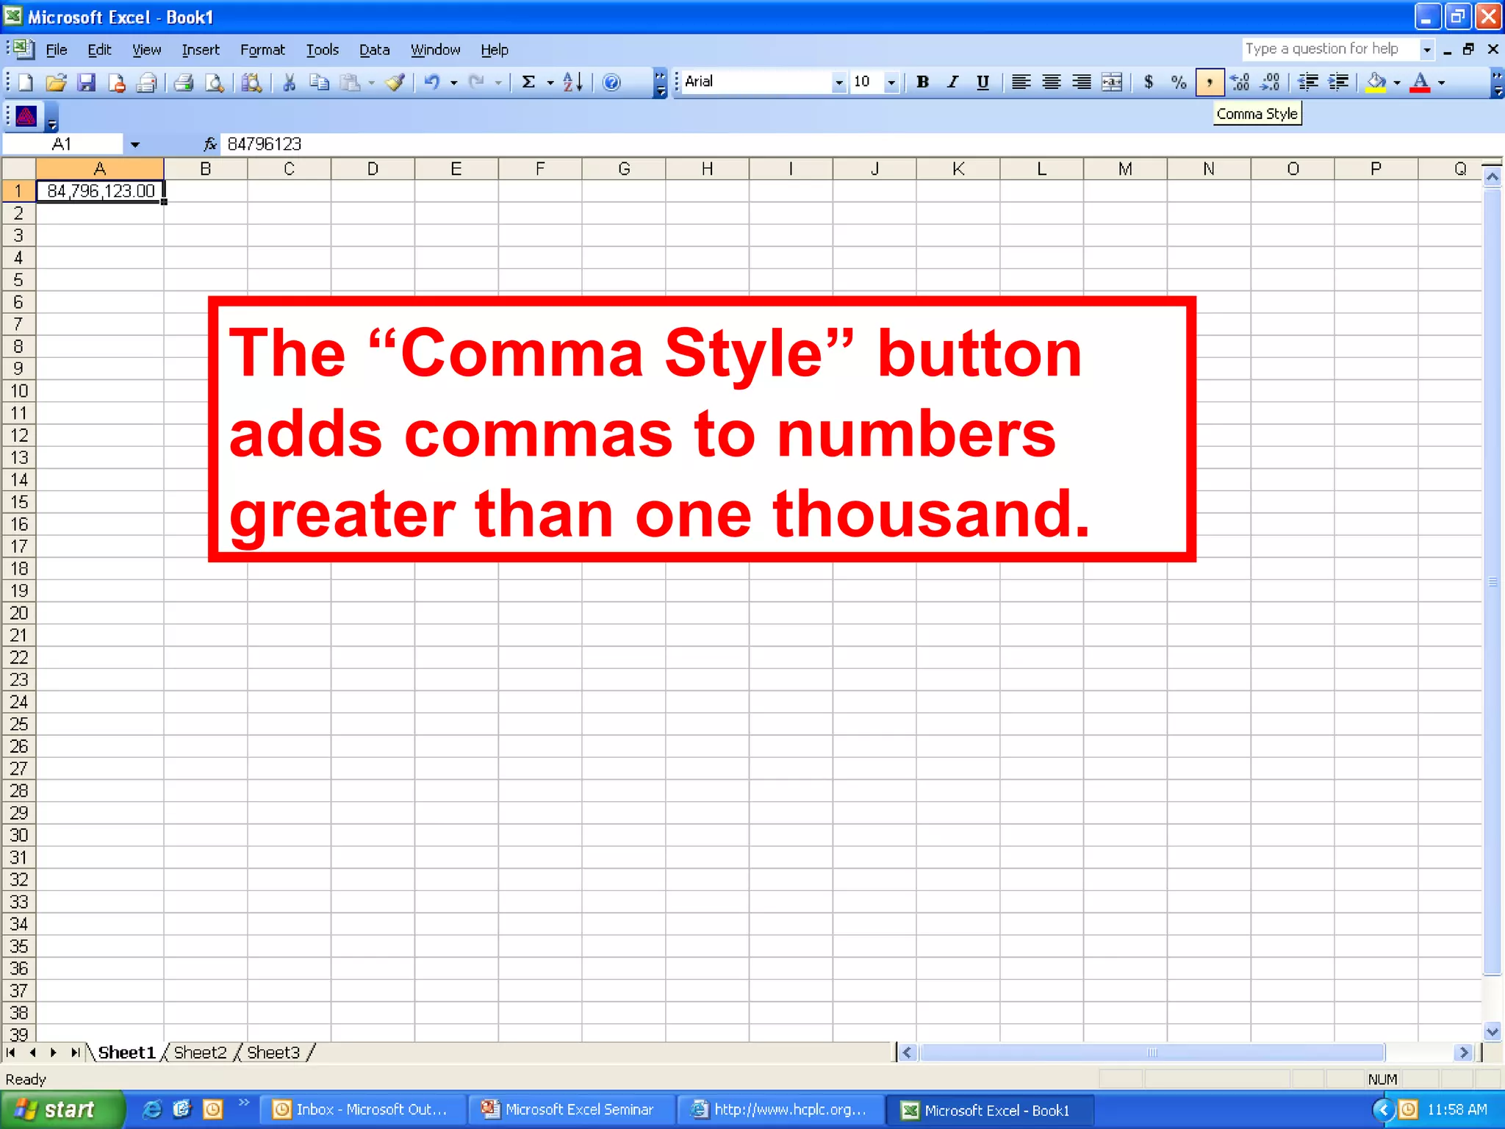Click the Windows start button
The width and height of the screenshot is (1505, 1129).
point(62,1109)
